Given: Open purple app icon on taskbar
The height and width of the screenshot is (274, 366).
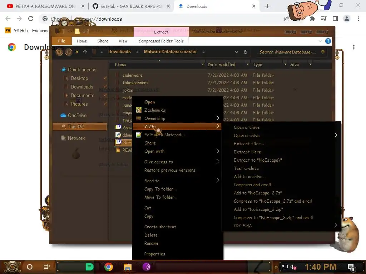Looking at the screenshot, I should click(147, 267).
